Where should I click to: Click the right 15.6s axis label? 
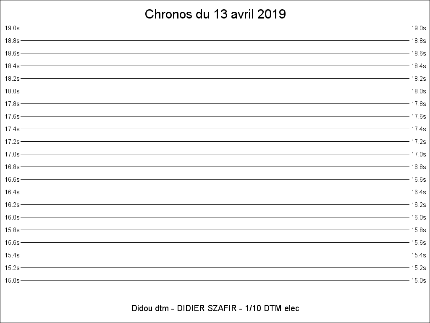point(419,243)
